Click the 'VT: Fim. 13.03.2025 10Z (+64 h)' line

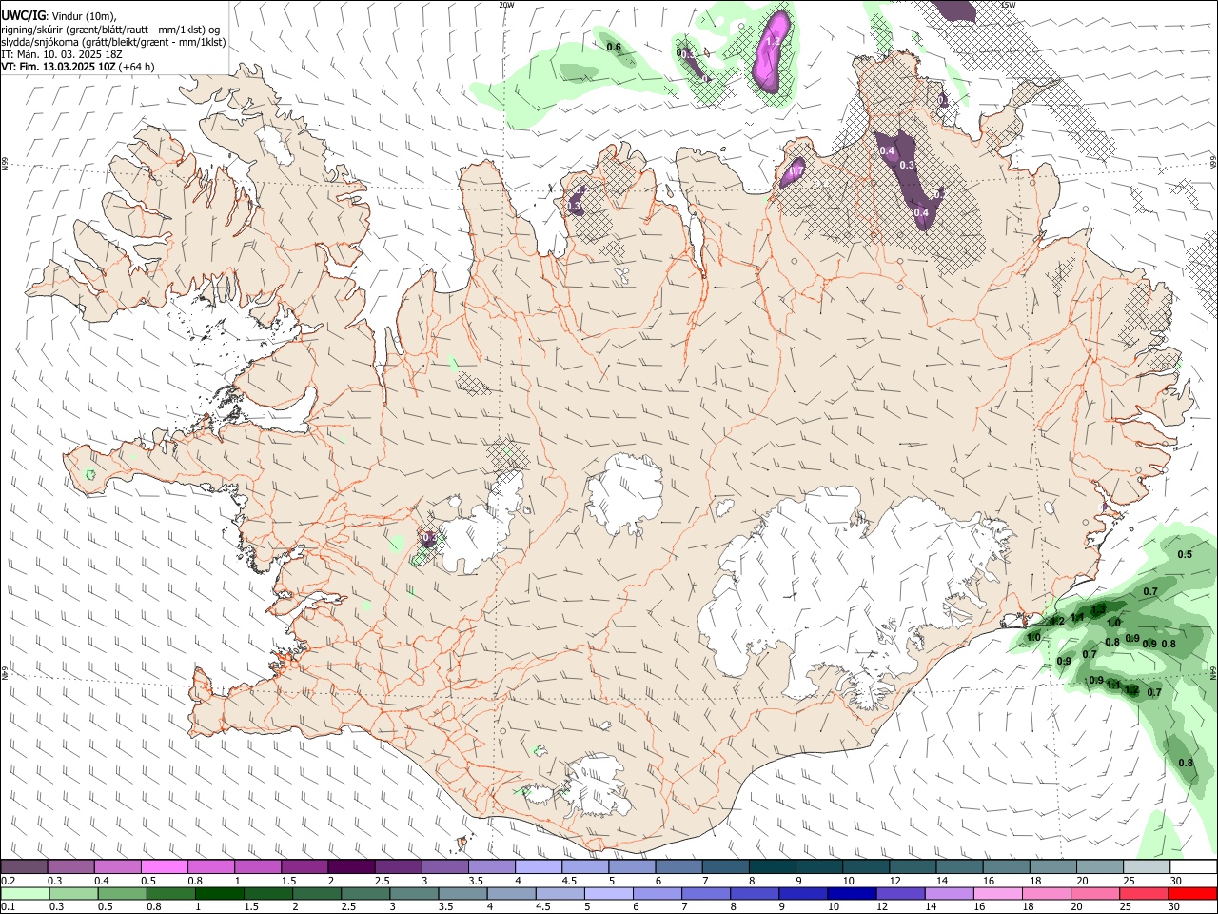[x=78, y=67]
